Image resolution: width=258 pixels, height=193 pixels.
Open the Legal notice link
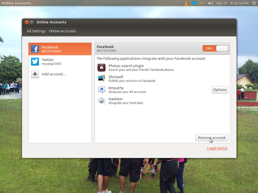(x=217, y=148)
